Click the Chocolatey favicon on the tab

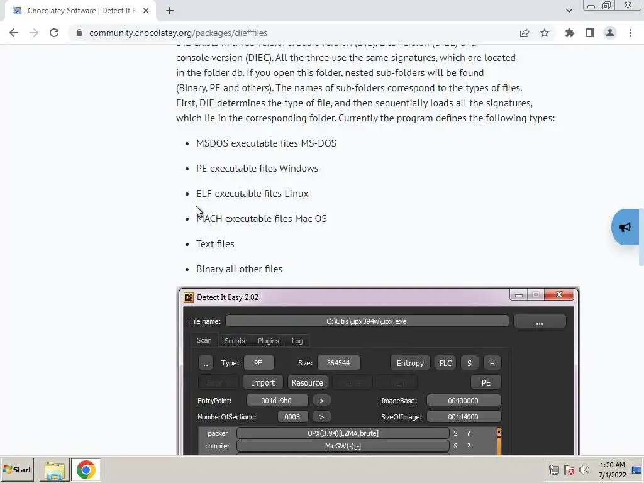tap(17, 11)
